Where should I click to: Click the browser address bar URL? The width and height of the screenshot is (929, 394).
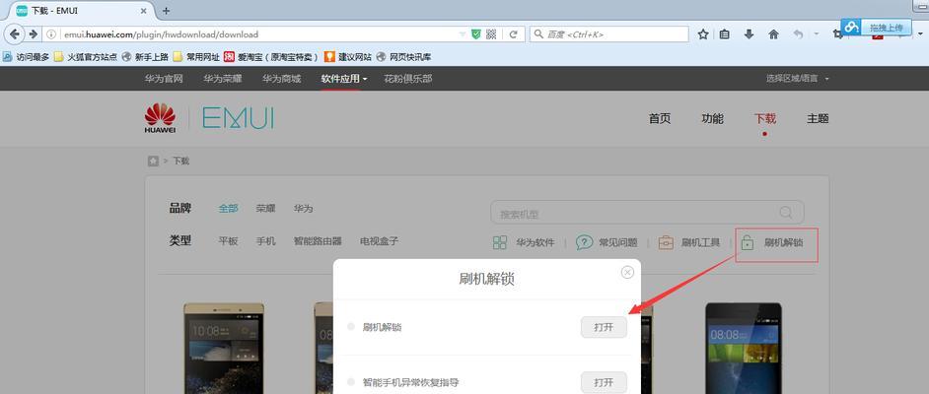pos(161,34)
